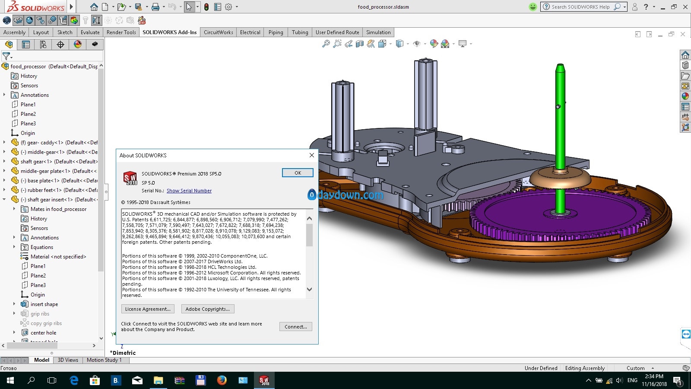
Task: Switch to the Motion Study 1 bottom tab
Action: point(104,360)
